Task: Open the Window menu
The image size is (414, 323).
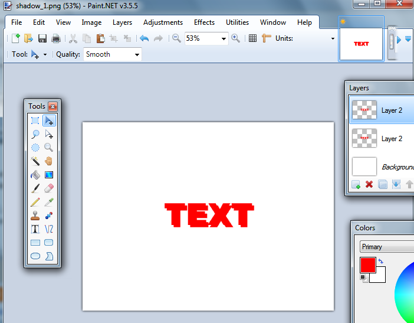Action: 273,22
